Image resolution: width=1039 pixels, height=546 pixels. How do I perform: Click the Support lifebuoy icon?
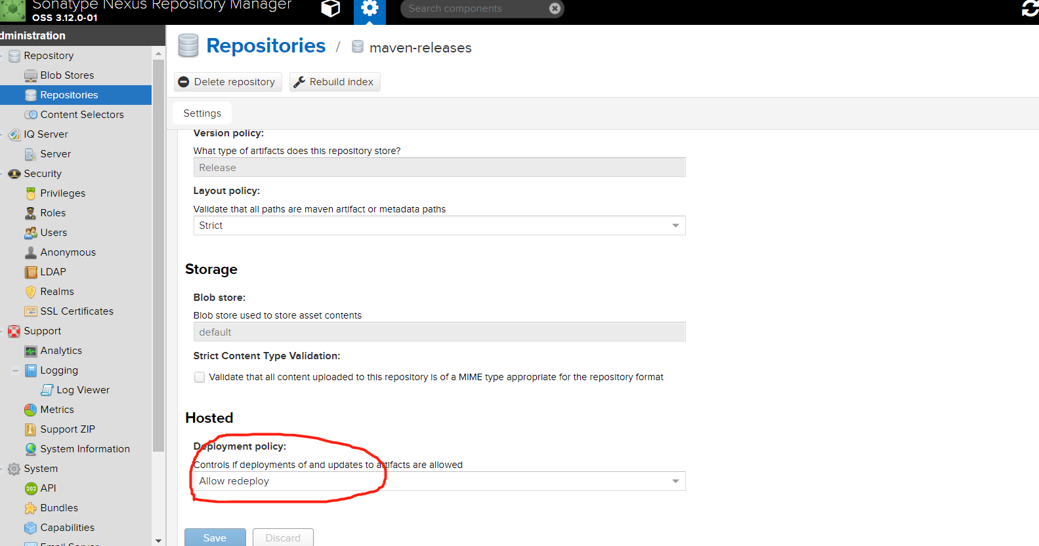[x=14, y=331]
